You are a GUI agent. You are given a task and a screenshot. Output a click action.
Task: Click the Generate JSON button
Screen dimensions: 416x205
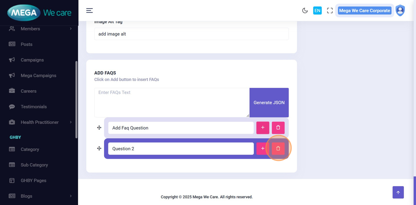(269, 103)
